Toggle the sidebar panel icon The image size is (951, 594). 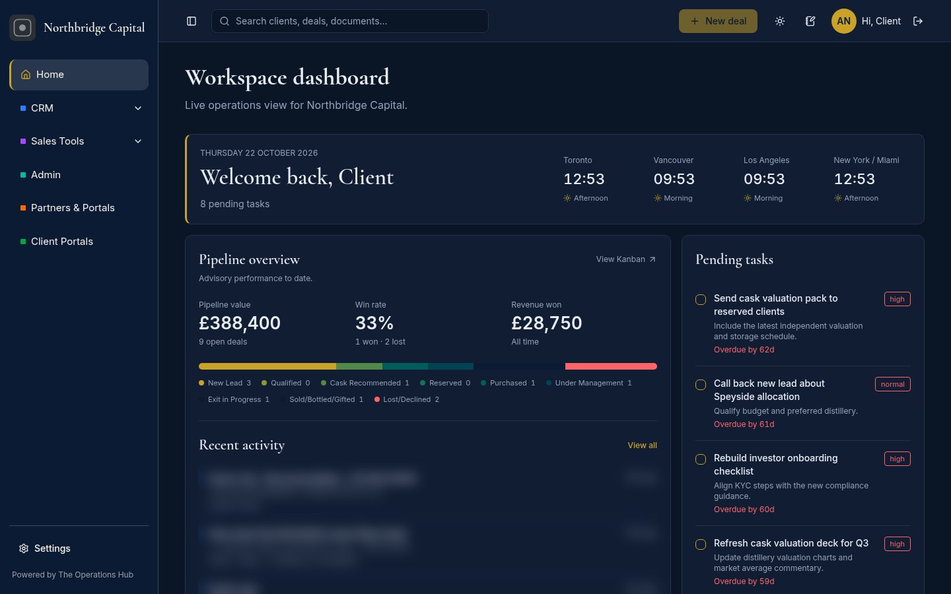tap(192, 21)
